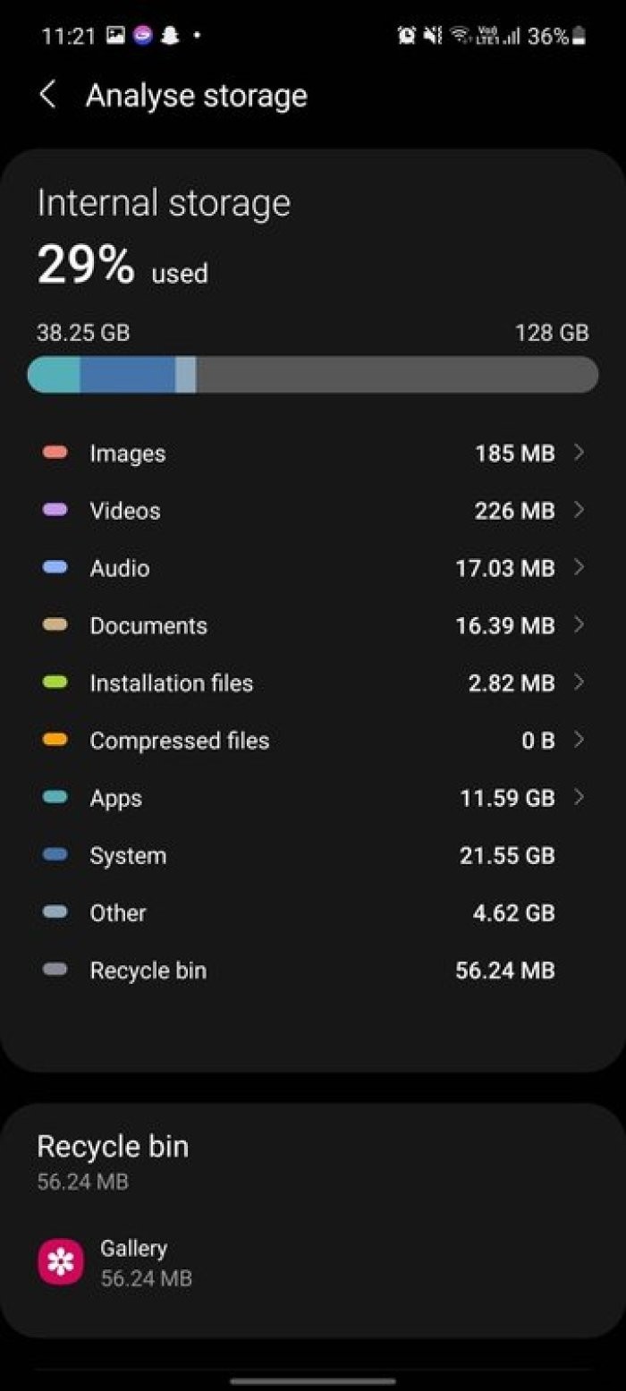Image resolution: width=626 pixels, height=1391 pixels.
Task: Click the Documents category icon
Action: 54,625
